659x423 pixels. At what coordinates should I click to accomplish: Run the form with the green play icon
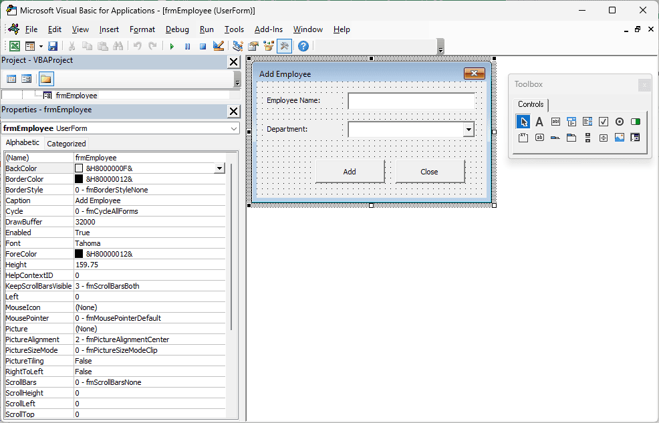[172, 46]
